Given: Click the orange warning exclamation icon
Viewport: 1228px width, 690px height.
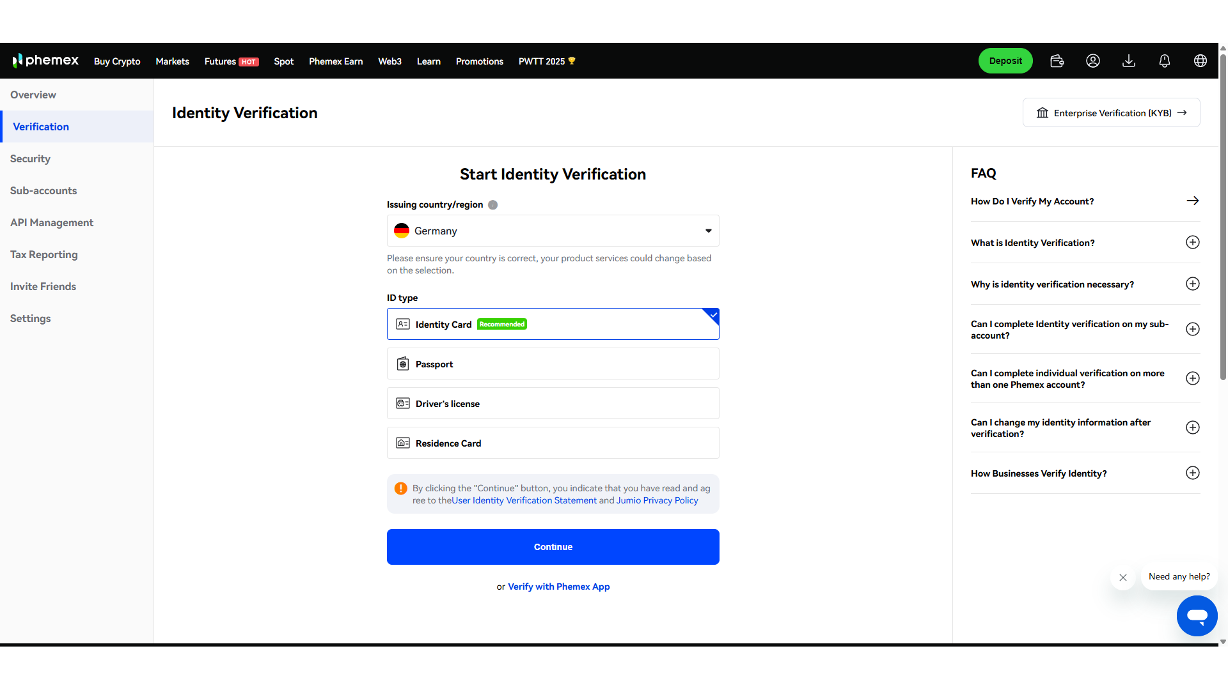Looking at the screenshot, I should (x=401, y=489).
